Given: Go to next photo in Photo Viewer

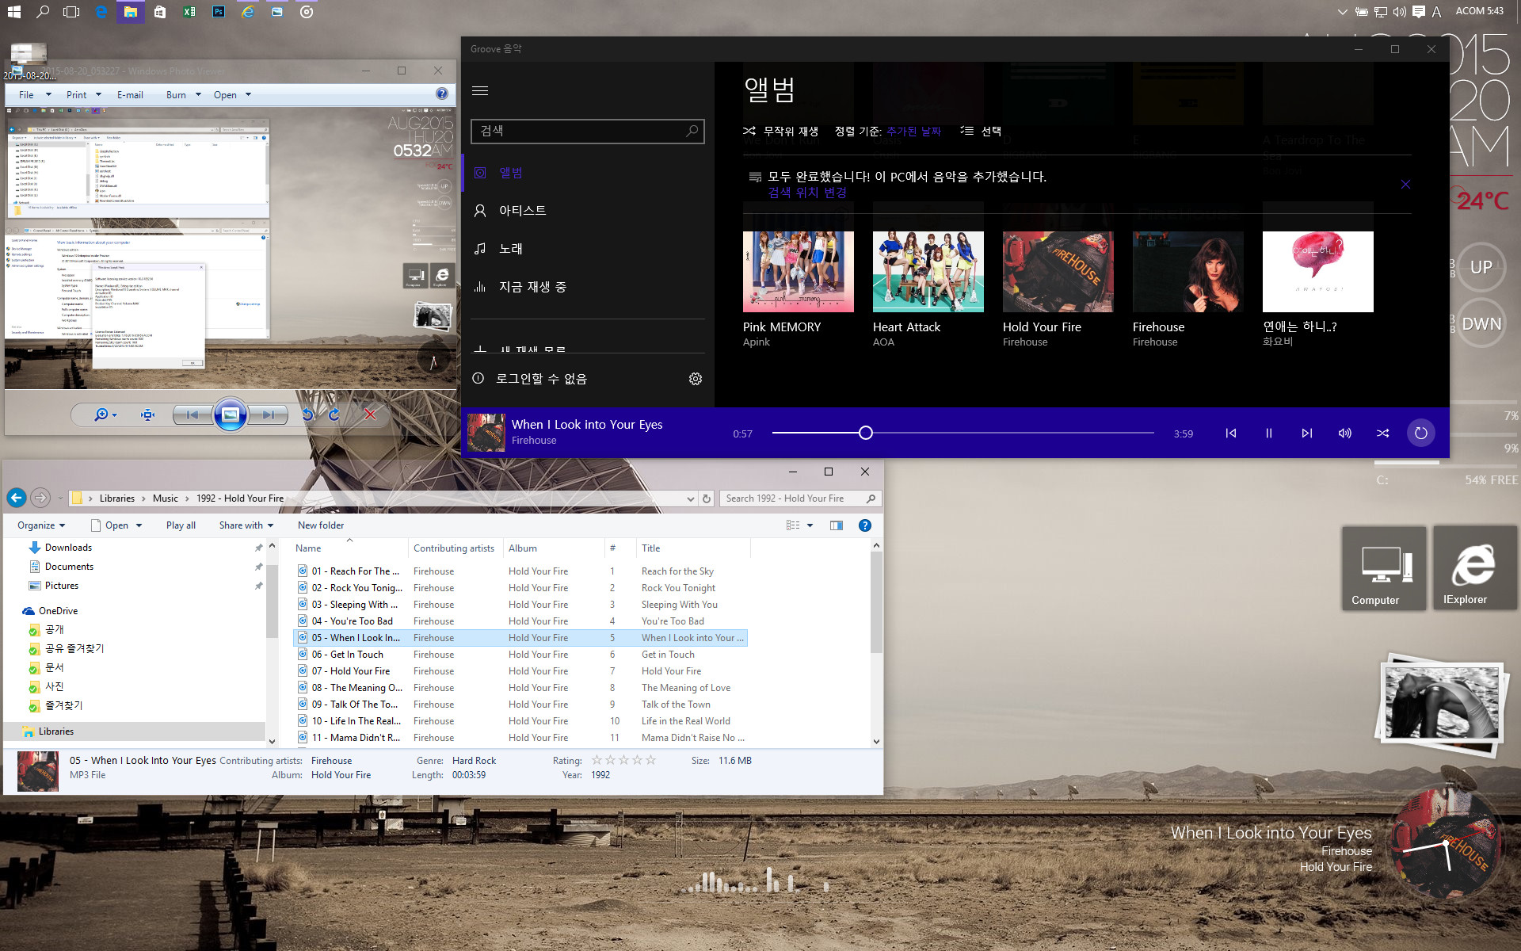Looking at the screenshot, I should pos(268,414).
